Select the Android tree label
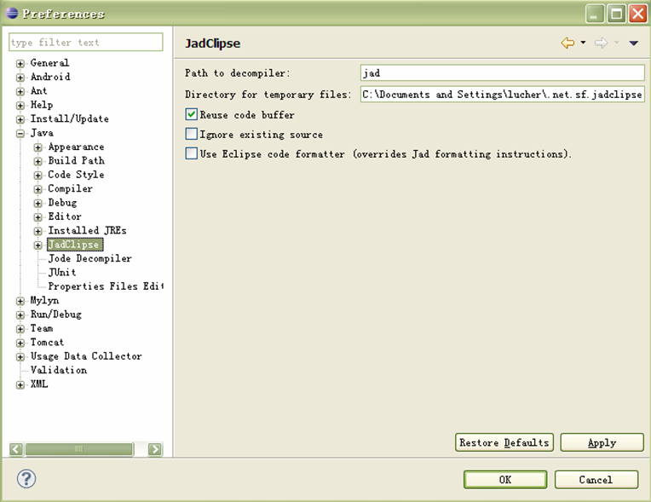Screen dimensions: 651x502 (50, 77)
